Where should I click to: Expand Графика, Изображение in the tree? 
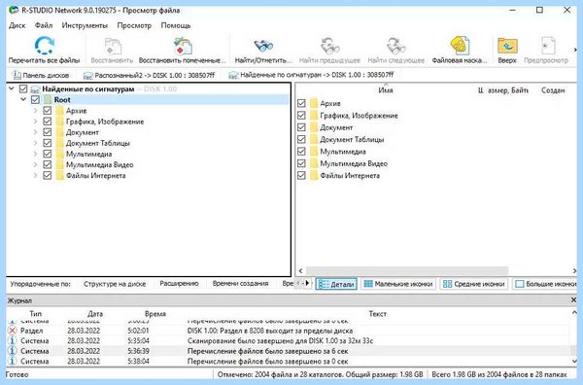coord(35,122)
